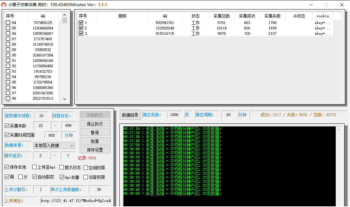Uncheck account row 2 checkbox
Image resolution: width=350 pixels, height=207 pixels.
[x=81, y=28]
